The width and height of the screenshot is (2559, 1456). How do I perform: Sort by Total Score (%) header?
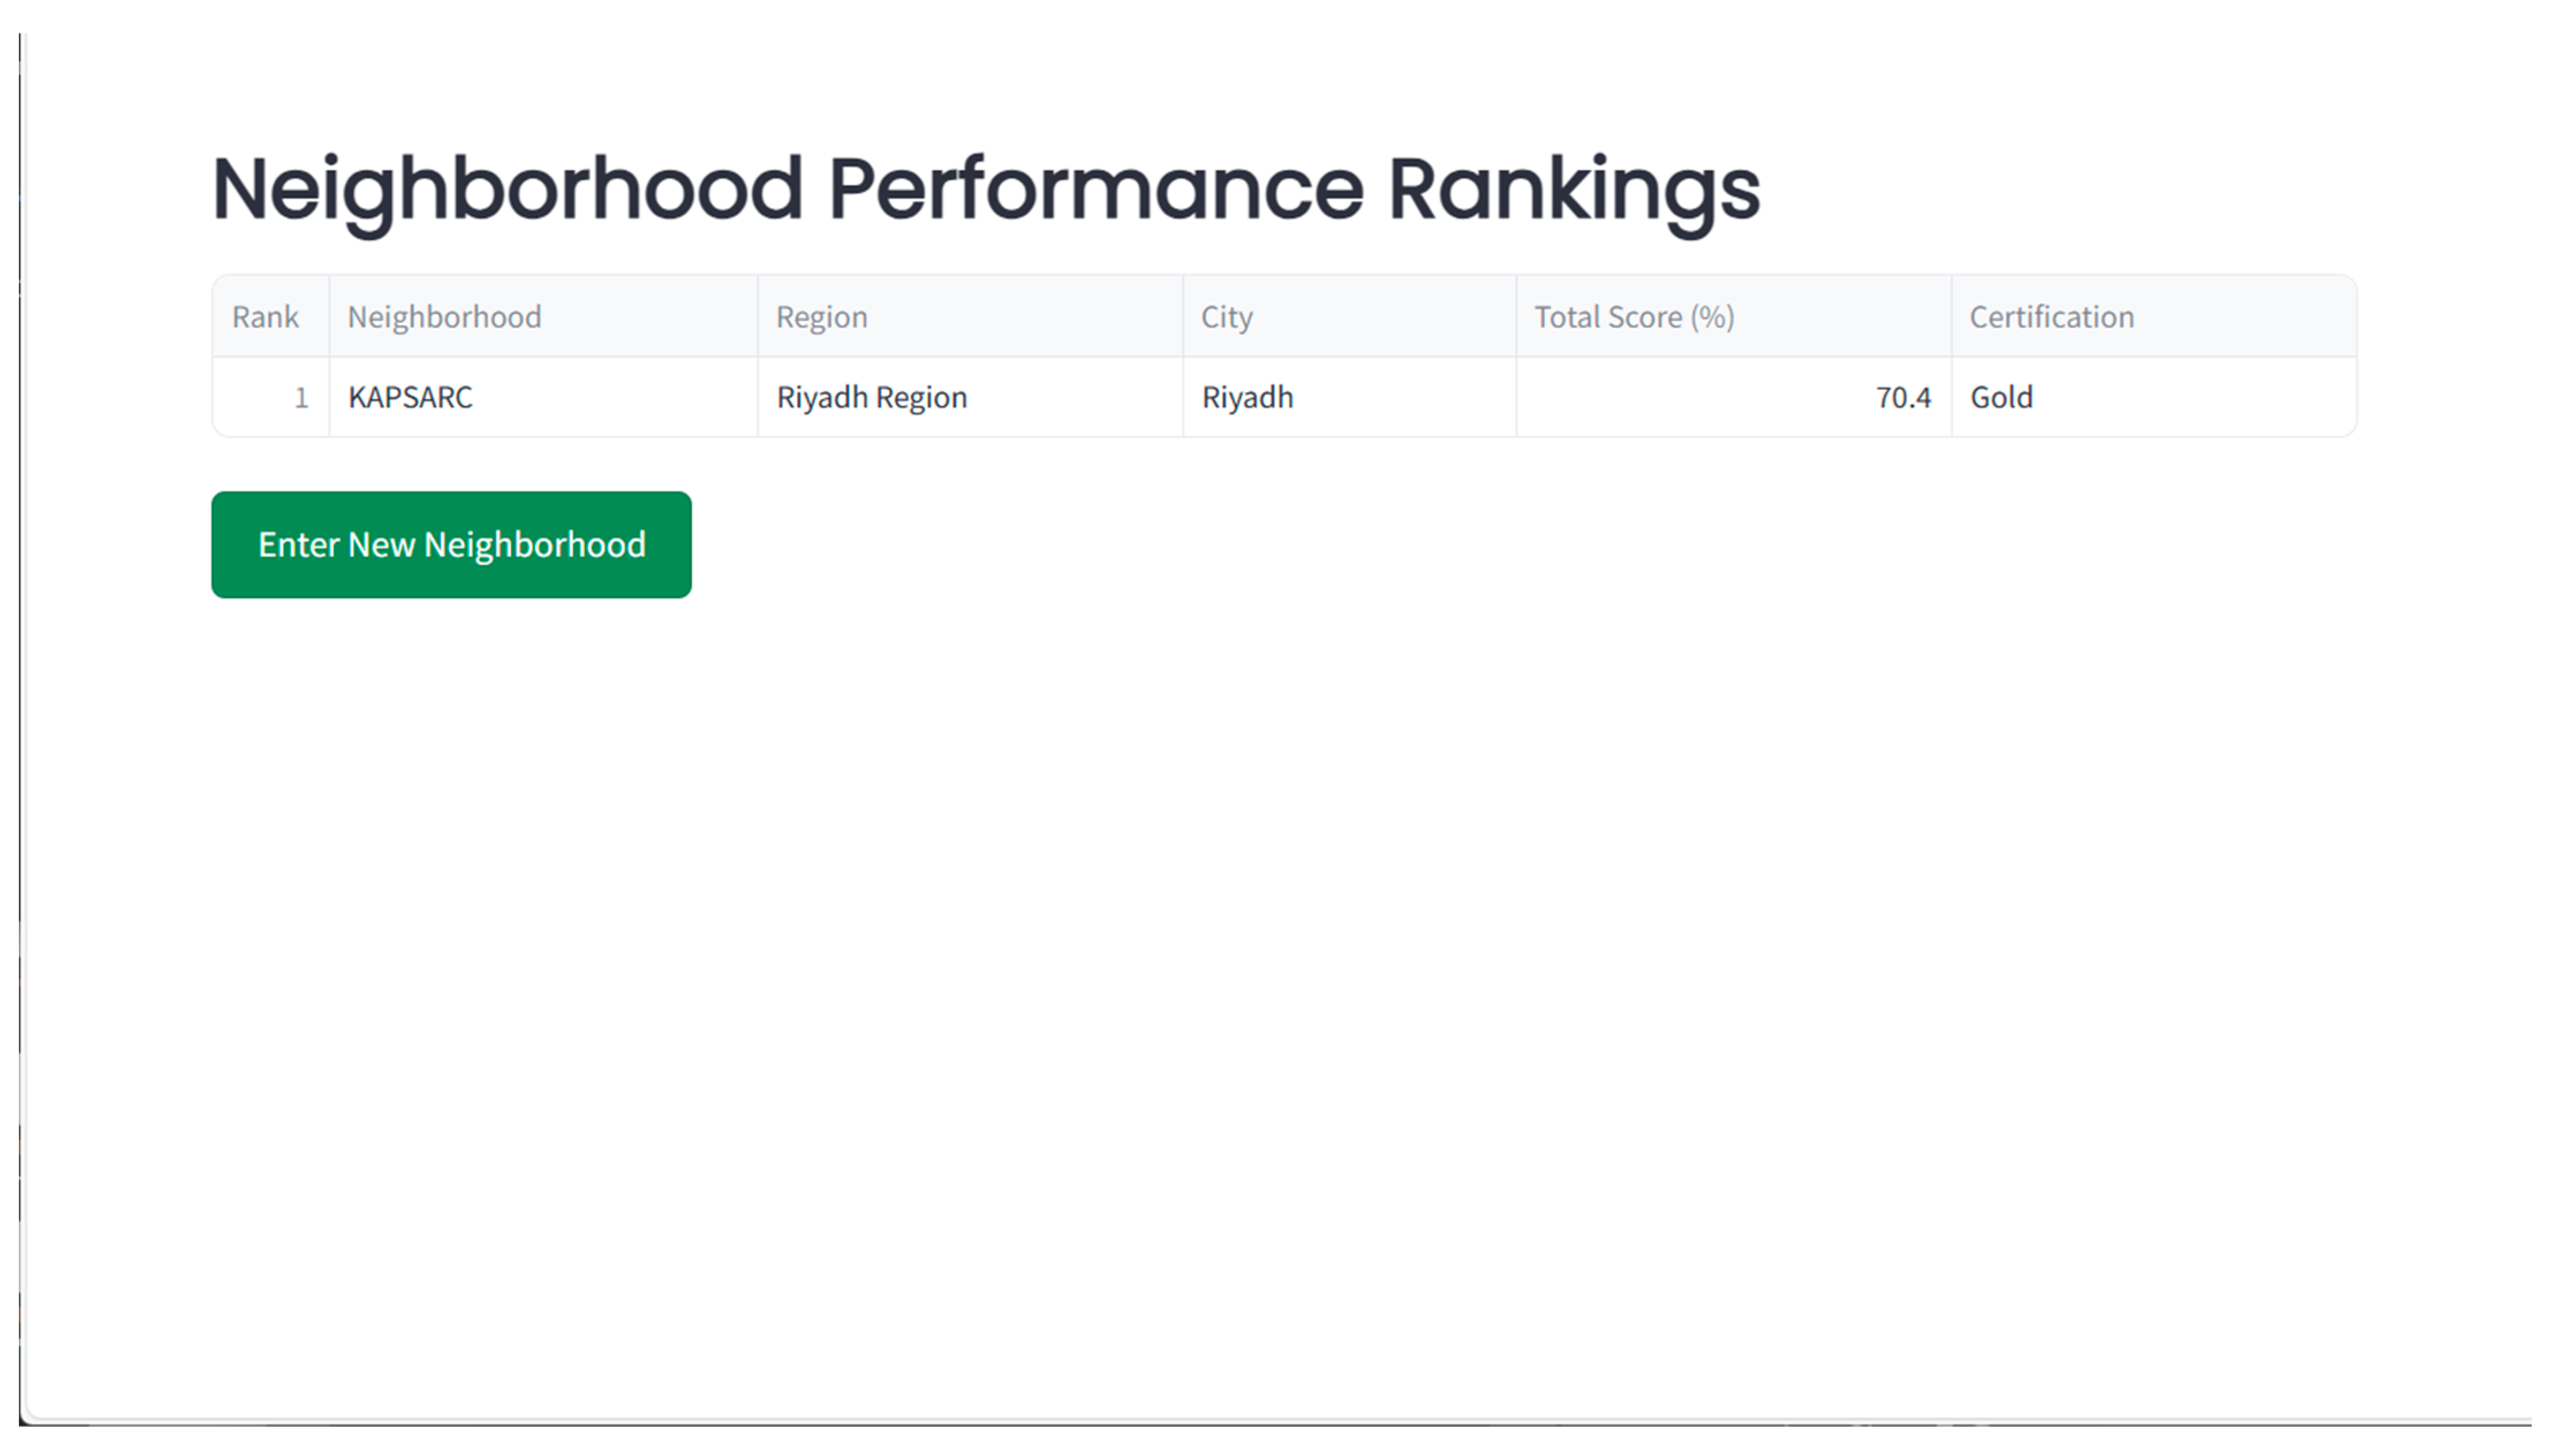pos(1634,317)
